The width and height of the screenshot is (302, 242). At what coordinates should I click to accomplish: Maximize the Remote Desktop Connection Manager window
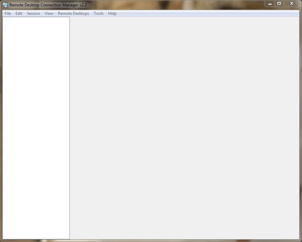(279, 4)
